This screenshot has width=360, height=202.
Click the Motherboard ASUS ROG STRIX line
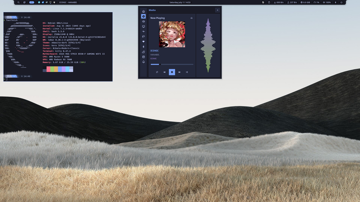(x=74, y=54)
